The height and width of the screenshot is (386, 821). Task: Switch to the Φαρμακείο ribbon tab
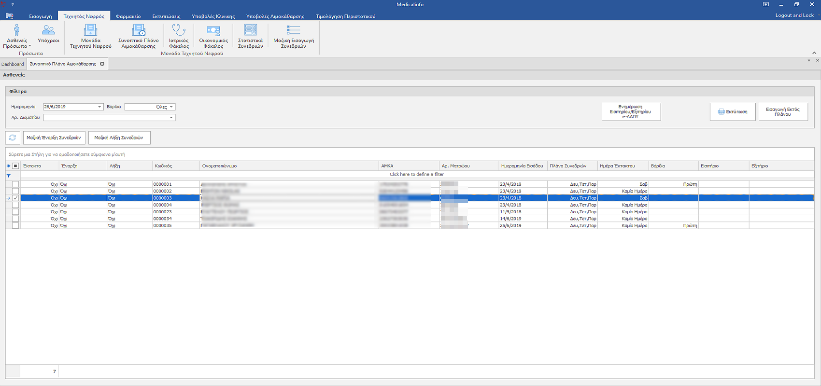[128, 16]
